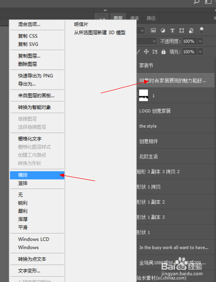The image size is (216, 282).
Task: Click the opacity 100% value field
Action: tap(189, 41)
